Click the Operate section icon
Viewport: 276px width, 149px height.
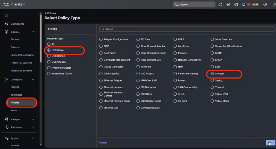tap(7, 32)
